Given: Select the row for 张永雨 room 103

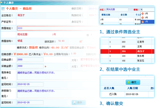Looking at the screenshot, I should coord(127,56).
